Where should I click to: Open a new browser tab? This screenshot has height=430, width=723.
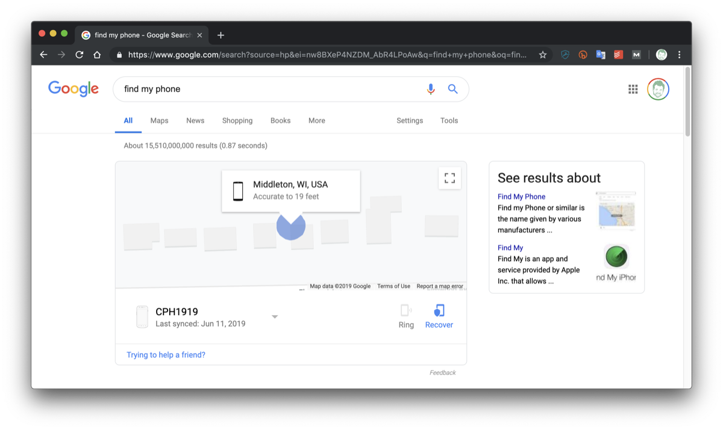pyautogui.click(x=221, y=35)
